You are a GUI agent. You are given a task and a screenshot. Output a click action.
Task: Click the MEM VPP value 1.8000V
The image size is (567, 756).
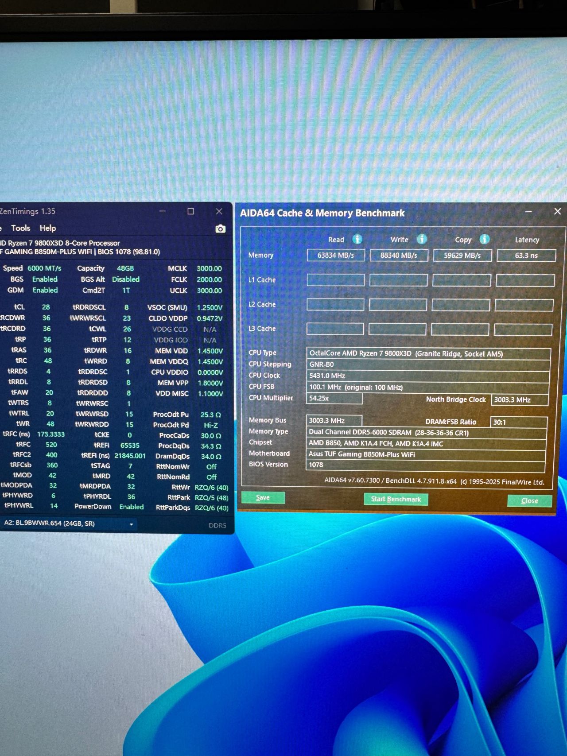click(210, 383)
